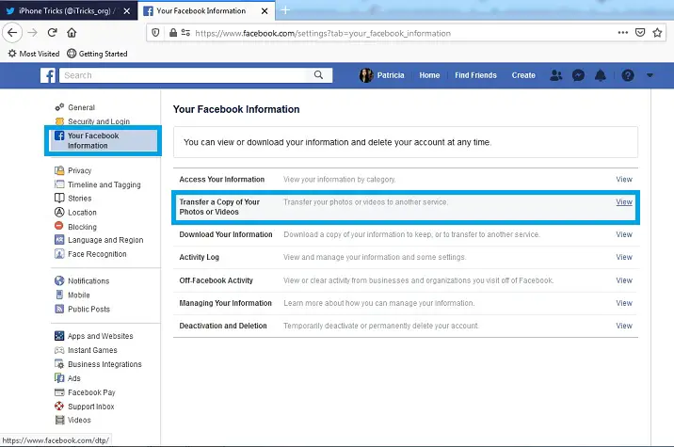Viewport: 674px width, 447px height.
Task: Open the Friend Requests icon
Action: (x=556, y=75)
